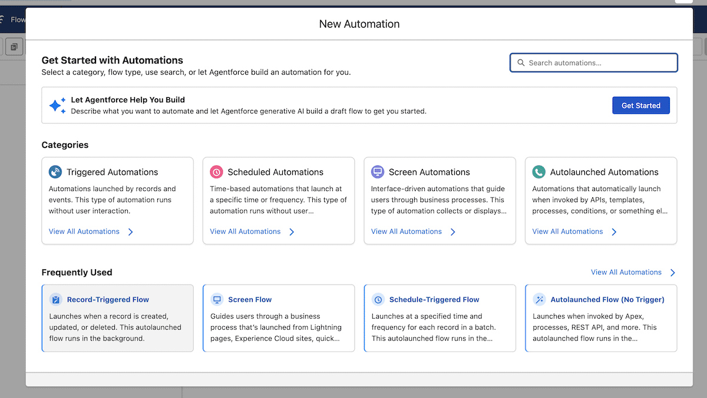Choose the Screen Flow title
This screenshot has height=398, width=707.
point(250,300)
